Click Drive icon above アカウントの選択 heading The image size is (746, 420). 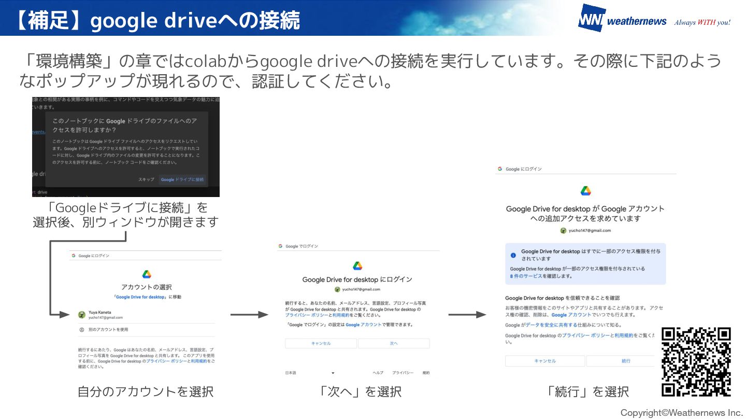pos(147,274)
